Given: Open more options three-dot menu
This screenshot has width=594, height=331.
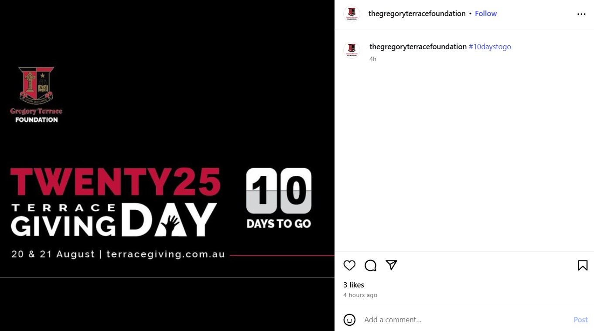Looking at the screenshot, I should [x=581, y=14].
